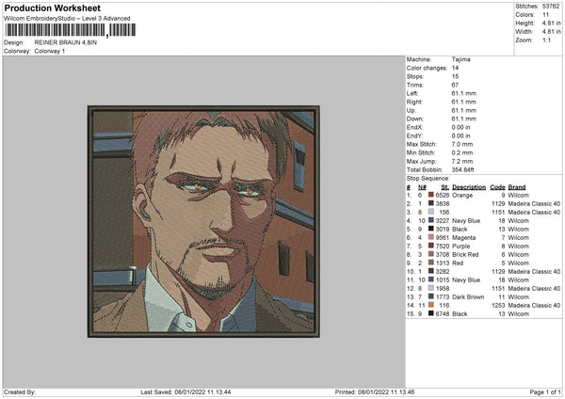The width and height of the screenshot is (565, 399).
Task: Click the 'Left:' measurement label
Action: (412, 93)
